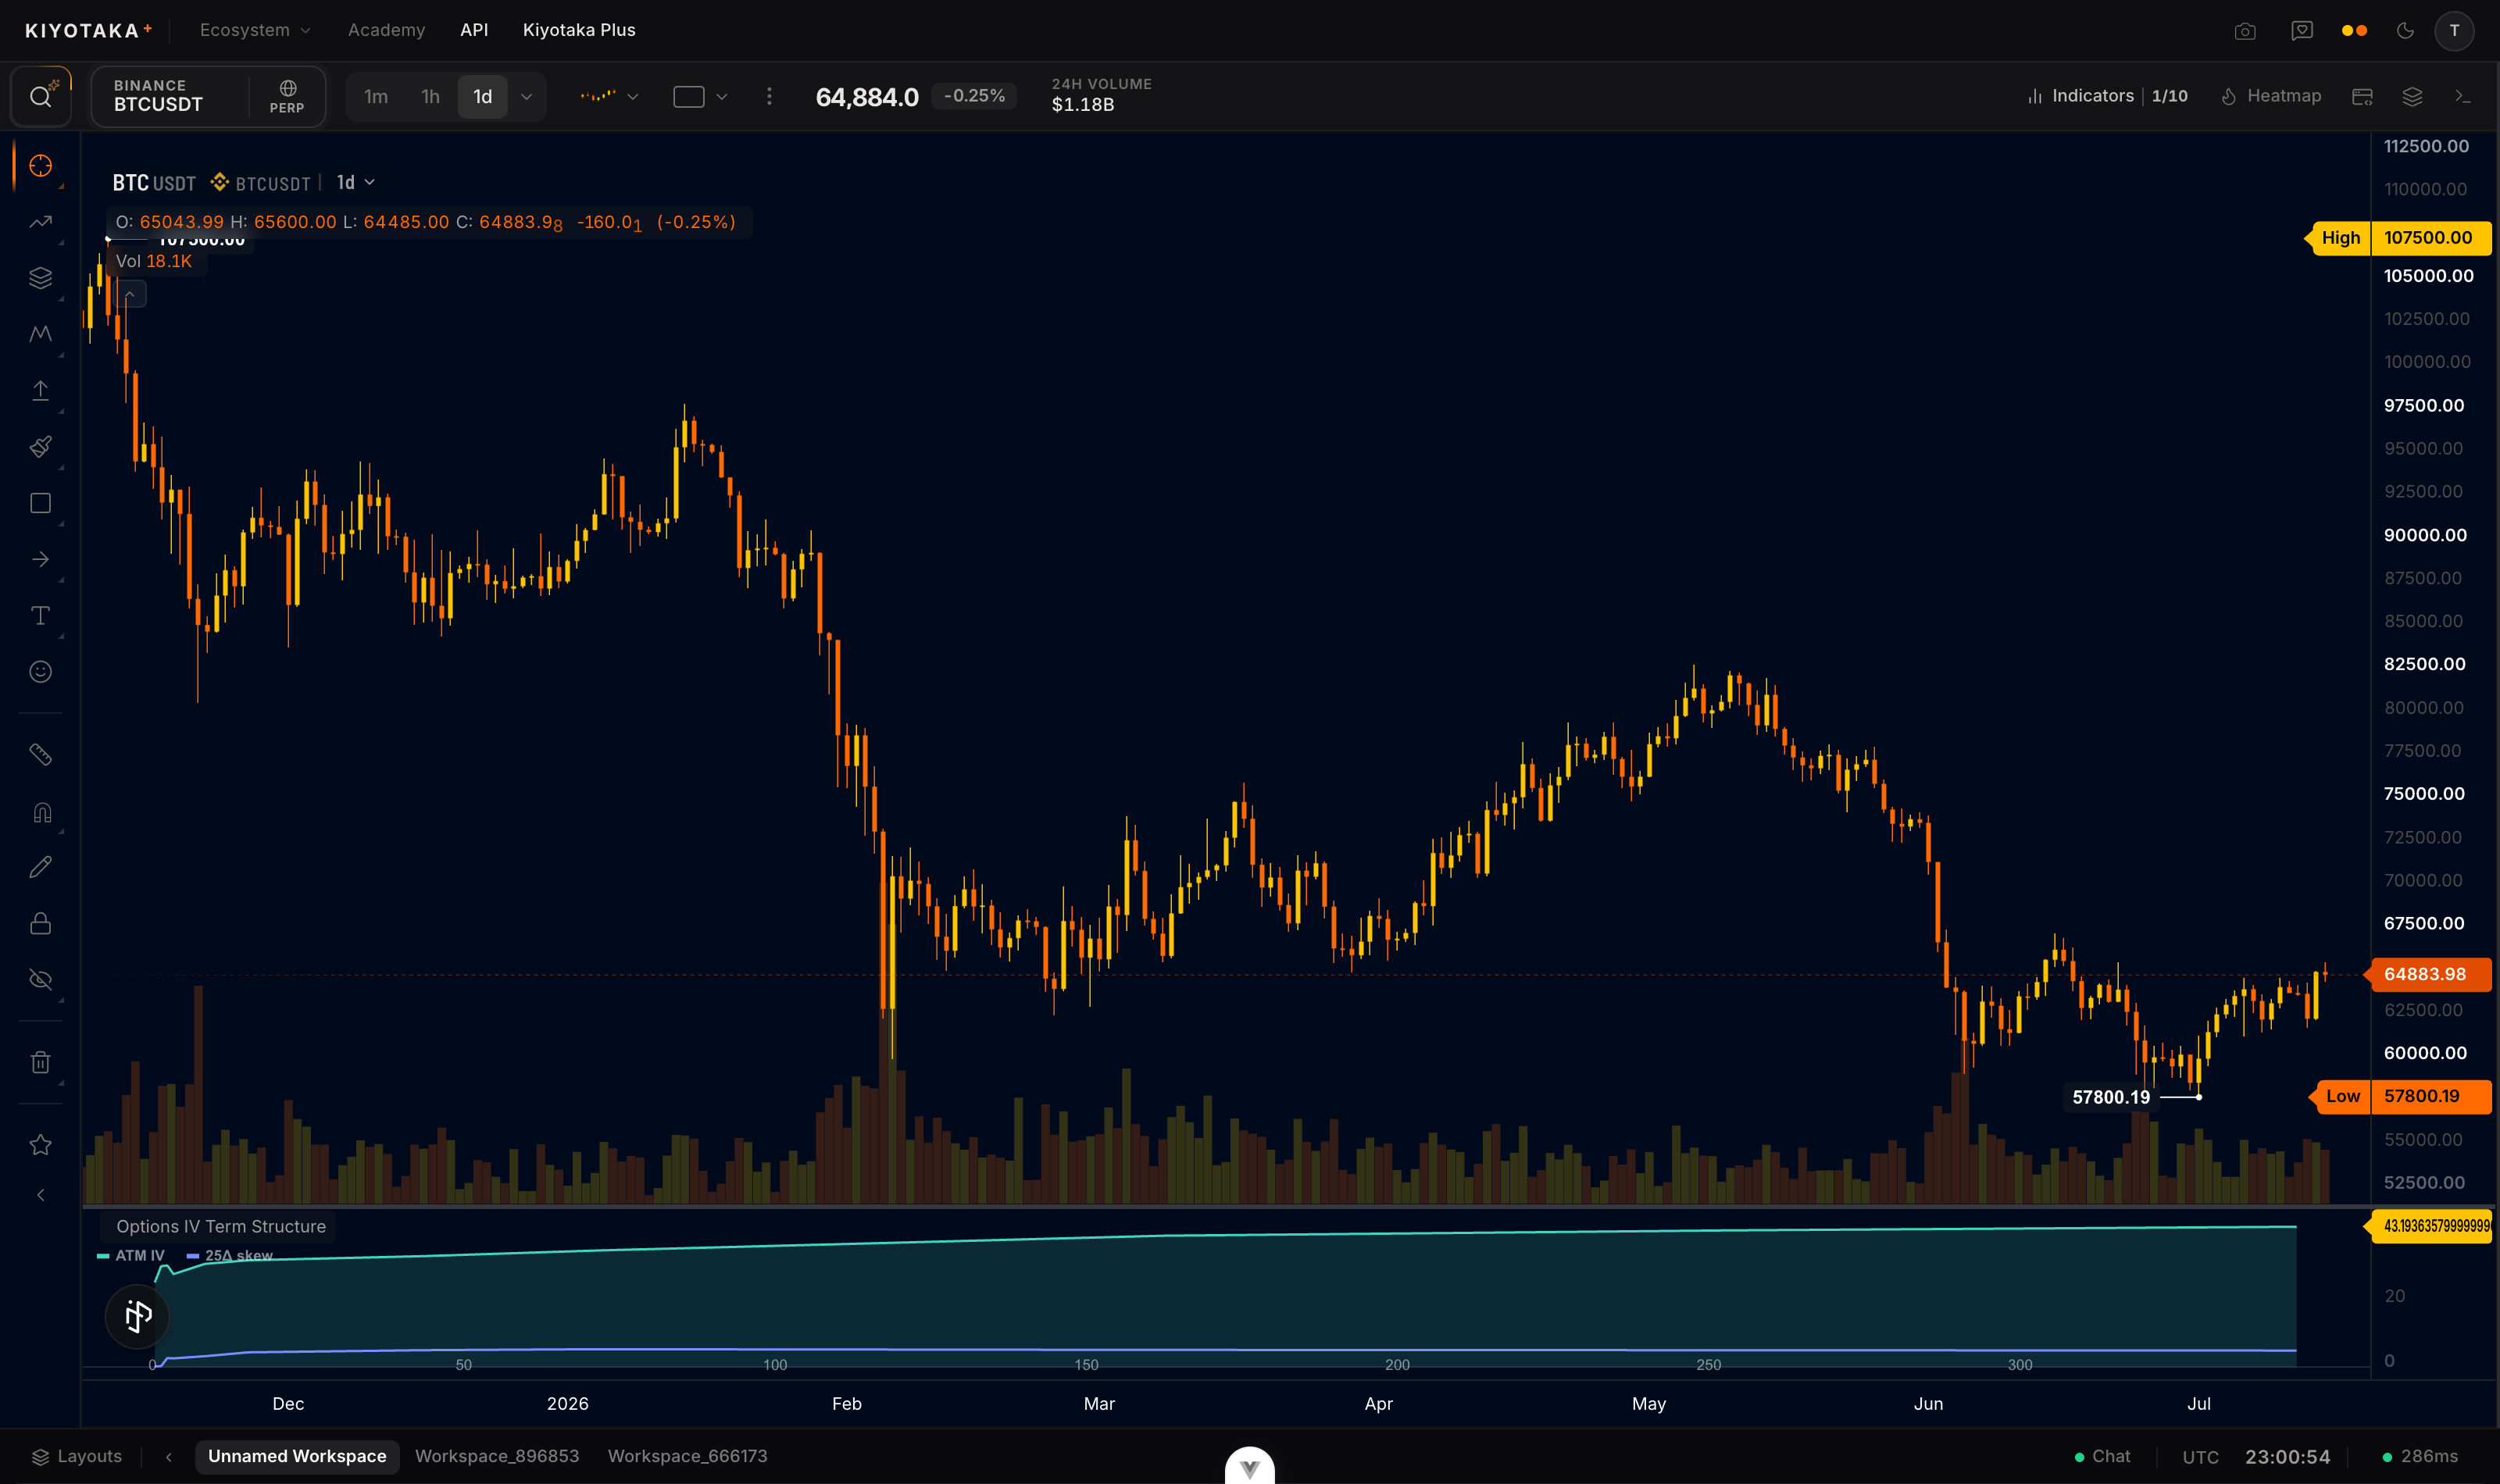Viewport: 2500px width, 1484px height.
Task: Click the workspace tabs back chevron
Action: coord(169,1457)
